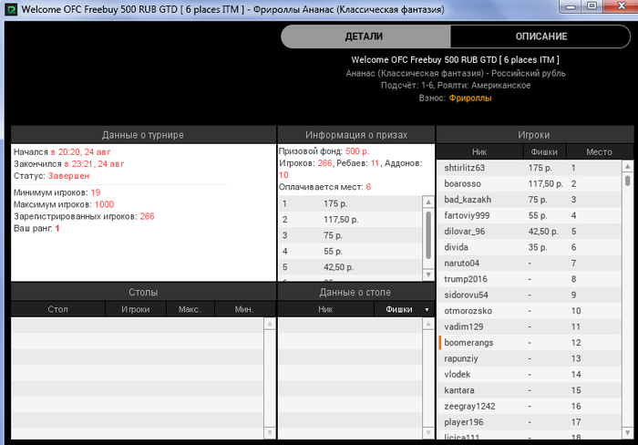
Task: Click Ник header in Данные о столе
Action: [325, 309]
